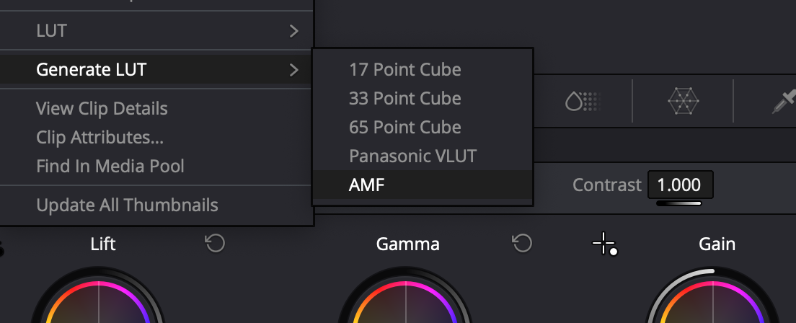Viewport: 796px width, 323px height.
Task: Generate a Panasonic VLUT
Action: pyautogui.click(x=412, y=156)
